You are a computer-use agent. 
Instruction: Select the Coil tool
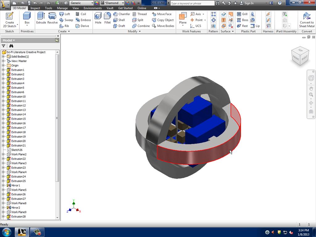[81, 14]
